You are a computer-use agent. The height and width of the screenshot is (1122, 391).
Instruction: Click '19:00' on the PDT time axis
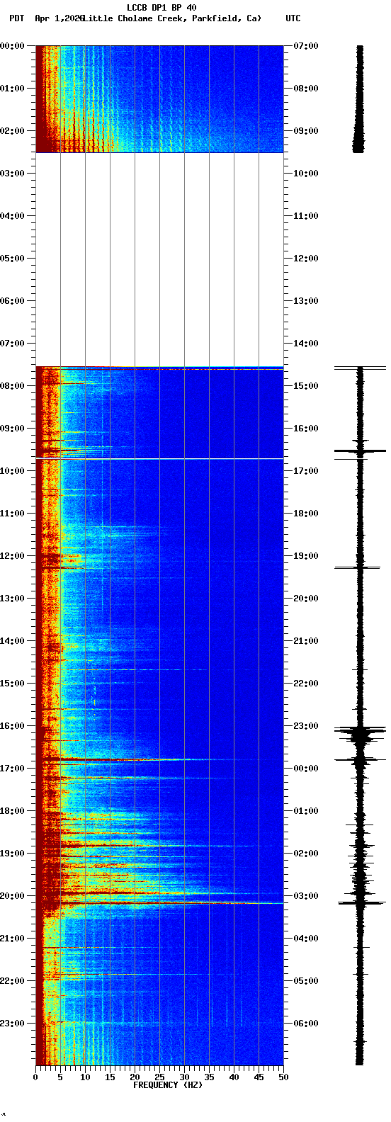point(12,854)
